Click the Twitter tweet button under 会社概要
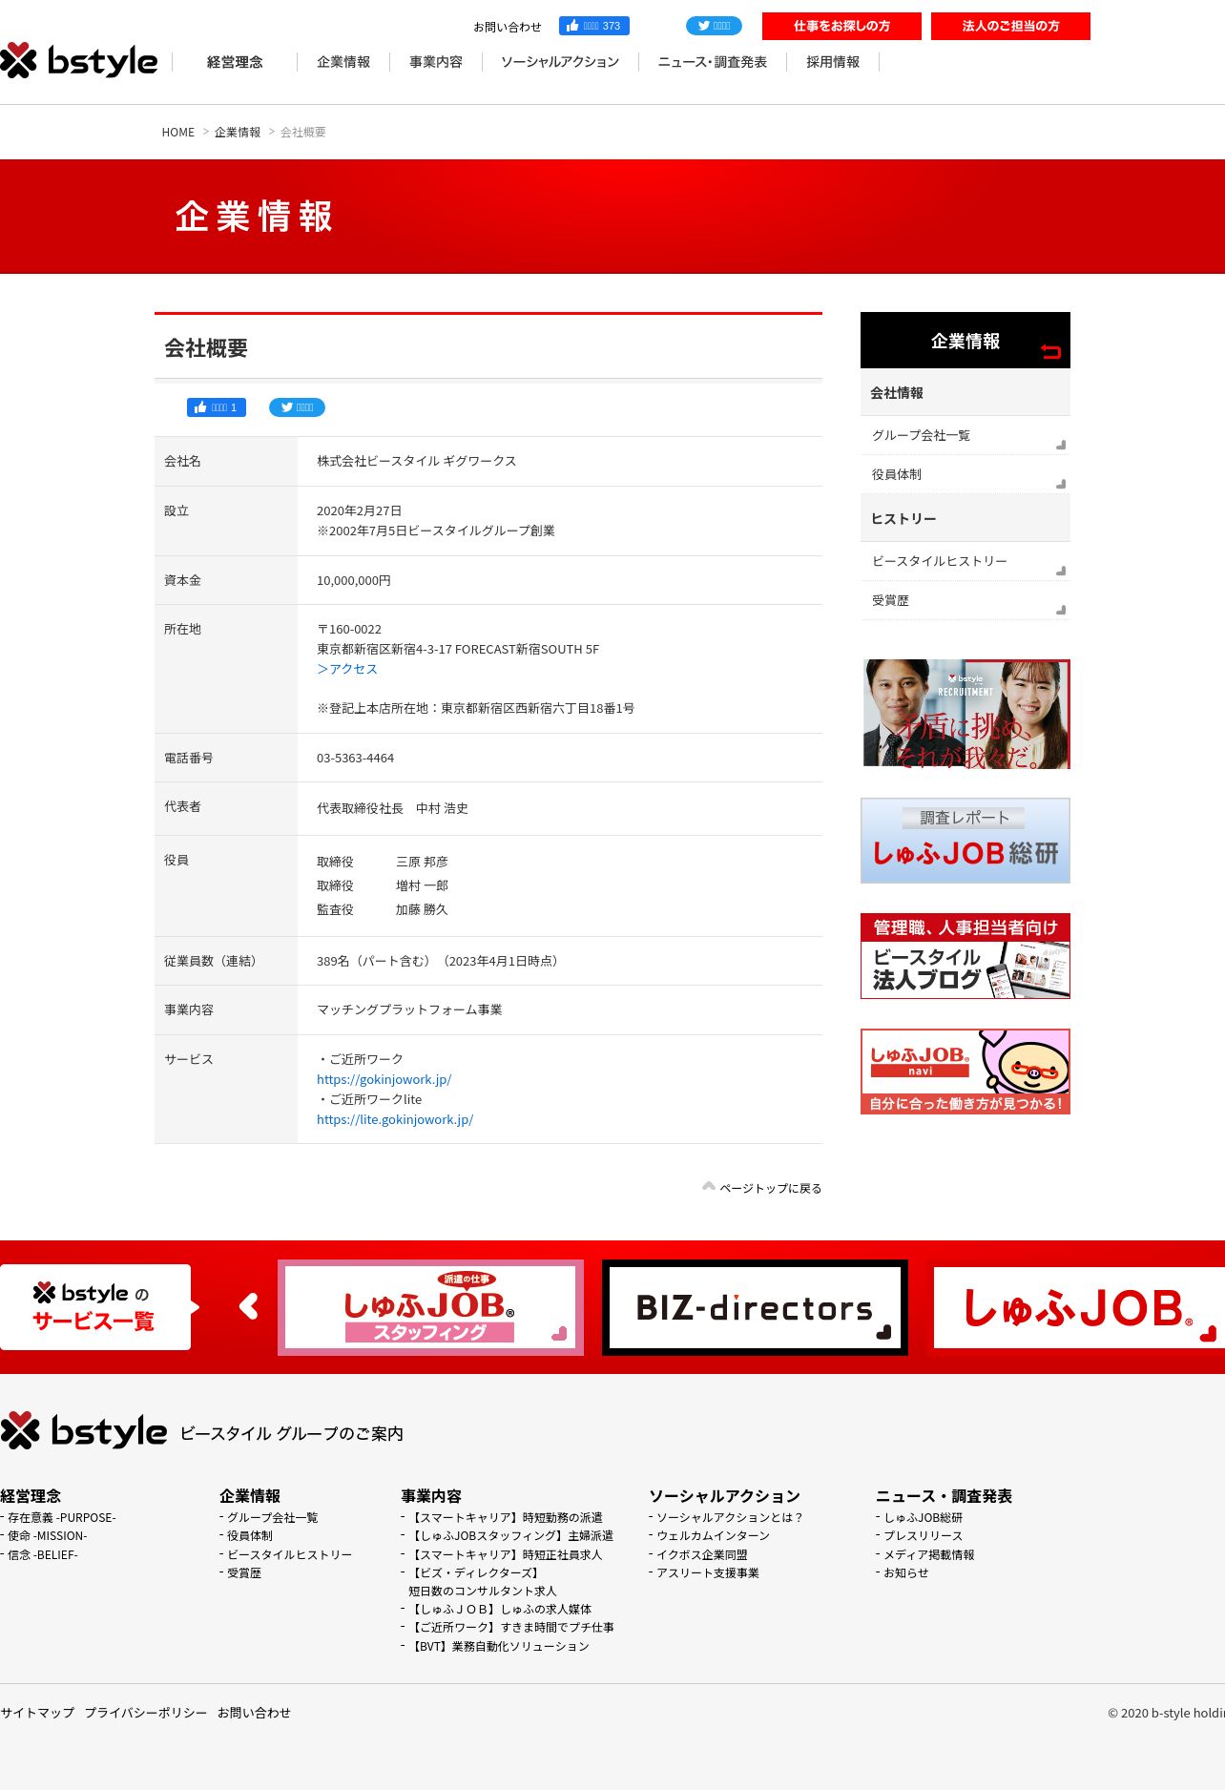This screenshot has height=1790, width=1225. [297, 407]
